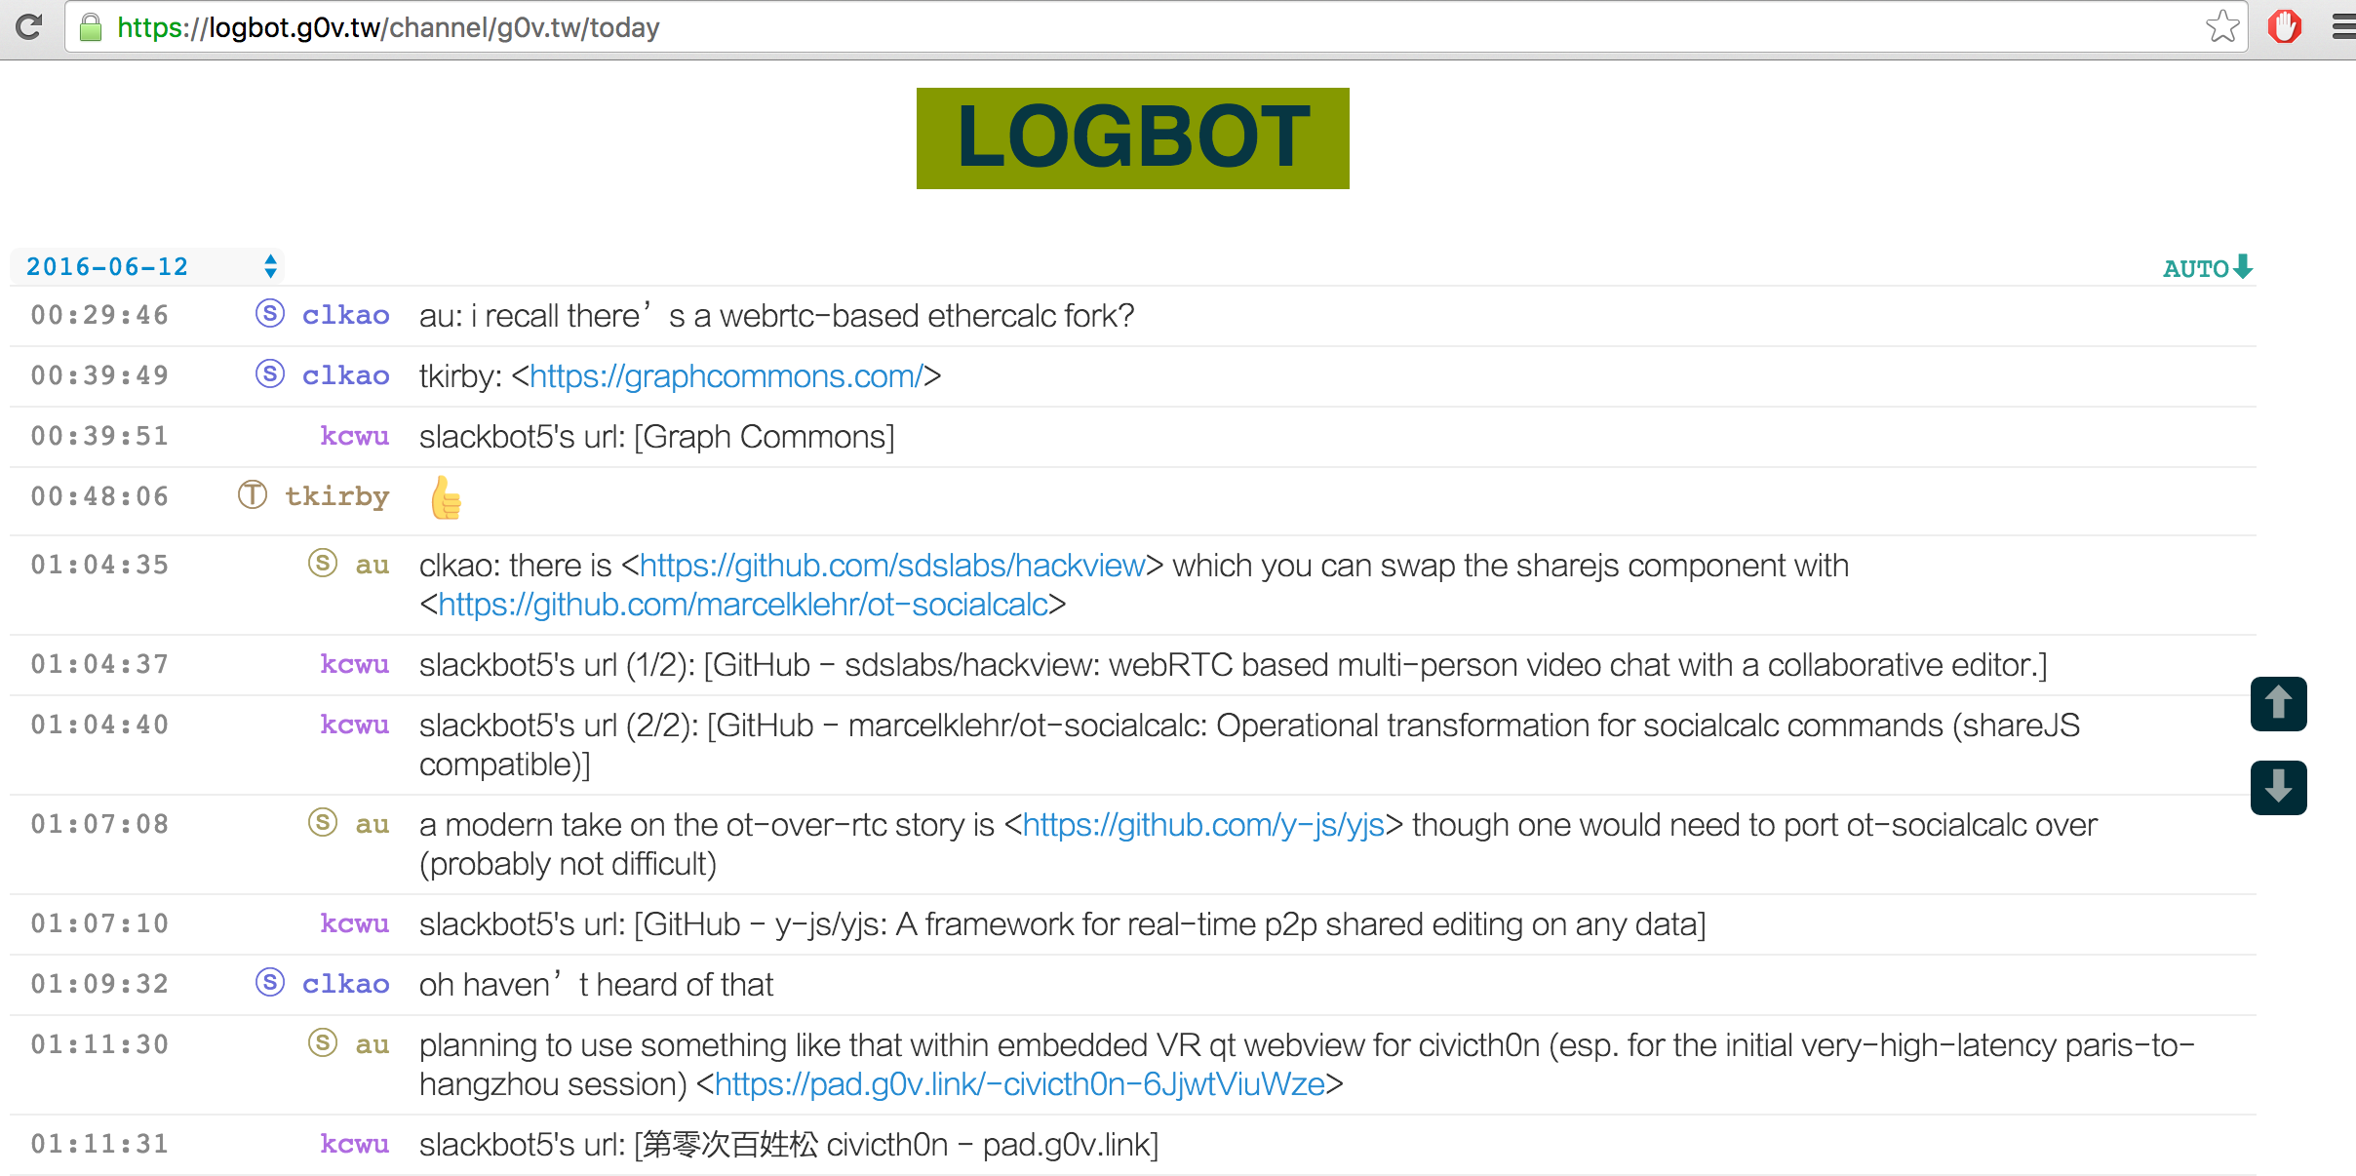Click the scroll-to-bottom arrow button
Viewport: 2356px width, 1176px height.
coord(2278,787)
